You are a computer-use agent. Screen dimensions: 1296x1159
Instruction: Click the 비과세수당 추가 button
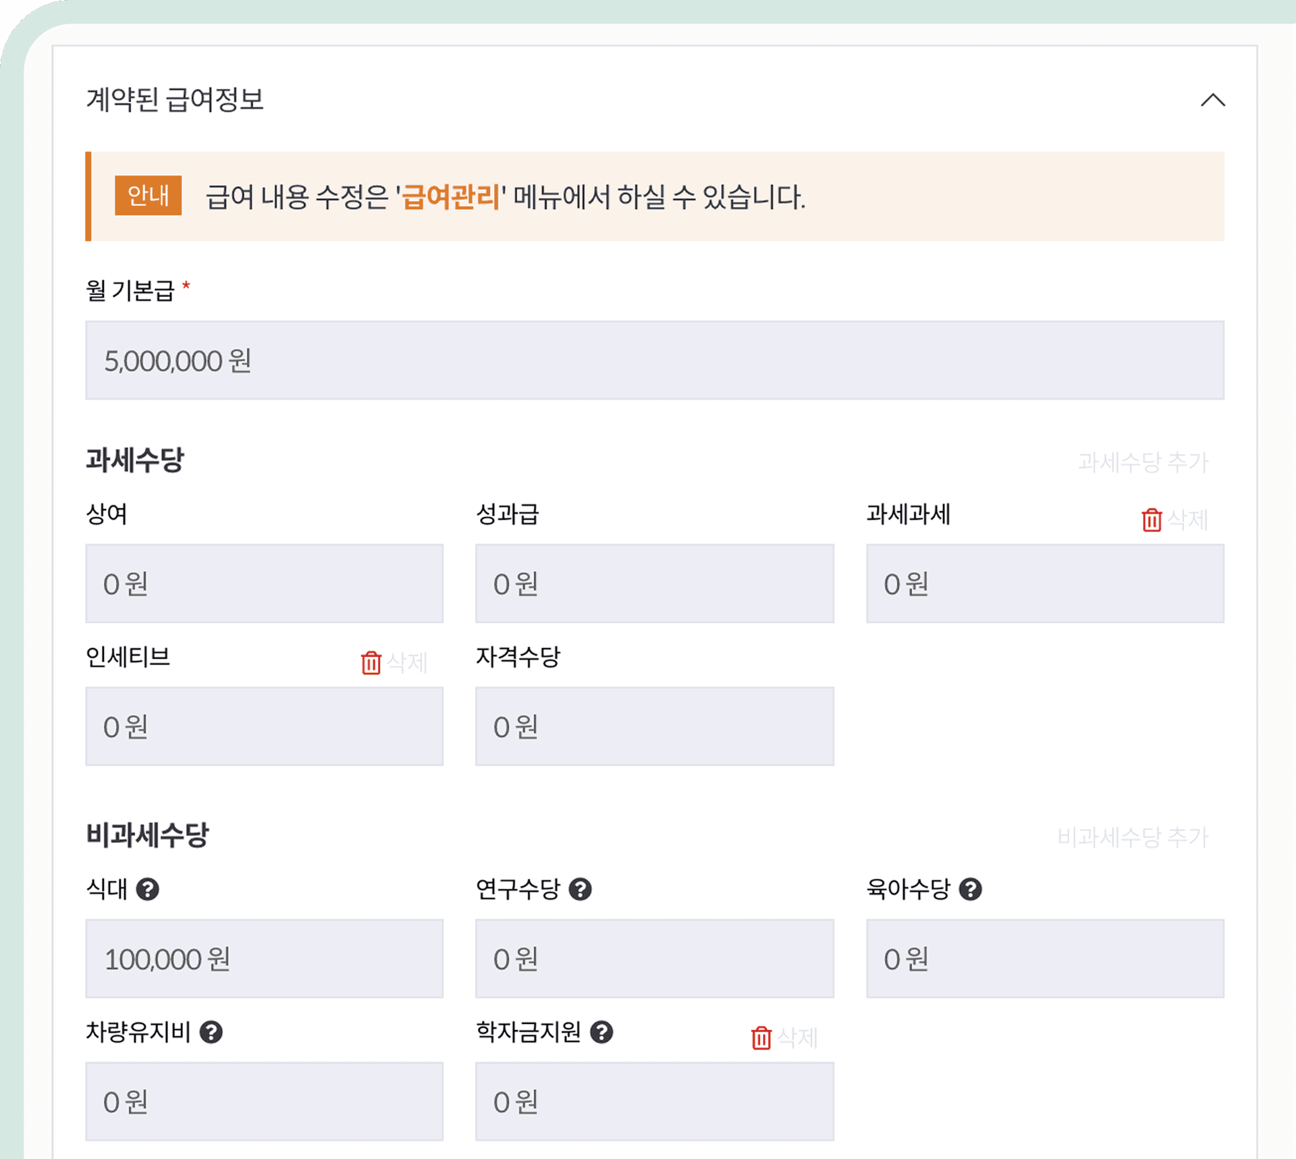(1133, 837)
